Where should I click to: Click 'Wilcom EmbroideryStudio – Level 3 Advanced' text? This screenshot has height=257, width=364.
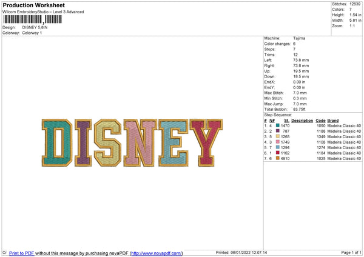coord(43,12)
